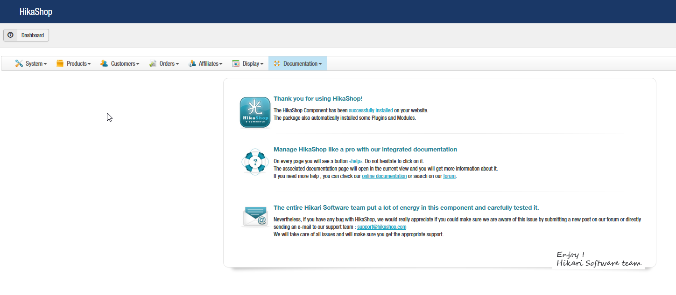This screenshot has width=676, height=295.
Task: Expand the System dropdown arrow
Action: point(45,64)
